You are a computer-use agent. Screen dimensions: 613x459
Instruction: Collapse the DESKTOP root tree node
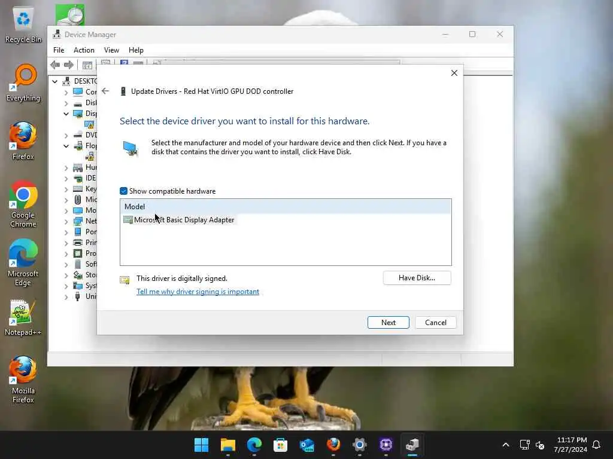coord(54,81)
